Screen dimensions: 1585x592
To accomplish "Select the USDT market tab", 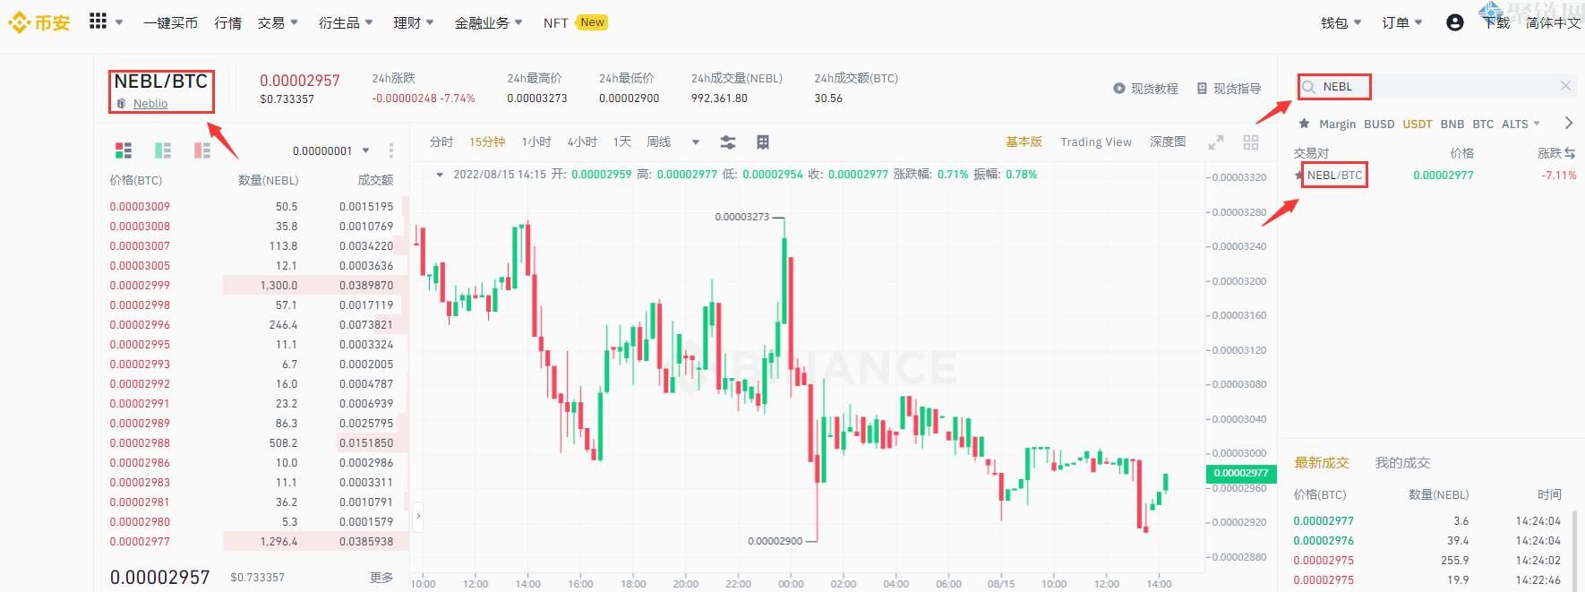I will pyautogui.click(x=1418, y=124).
